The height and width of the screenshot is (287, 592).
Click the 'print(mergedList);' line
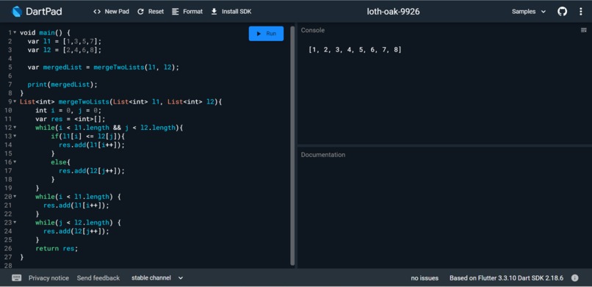62,84
